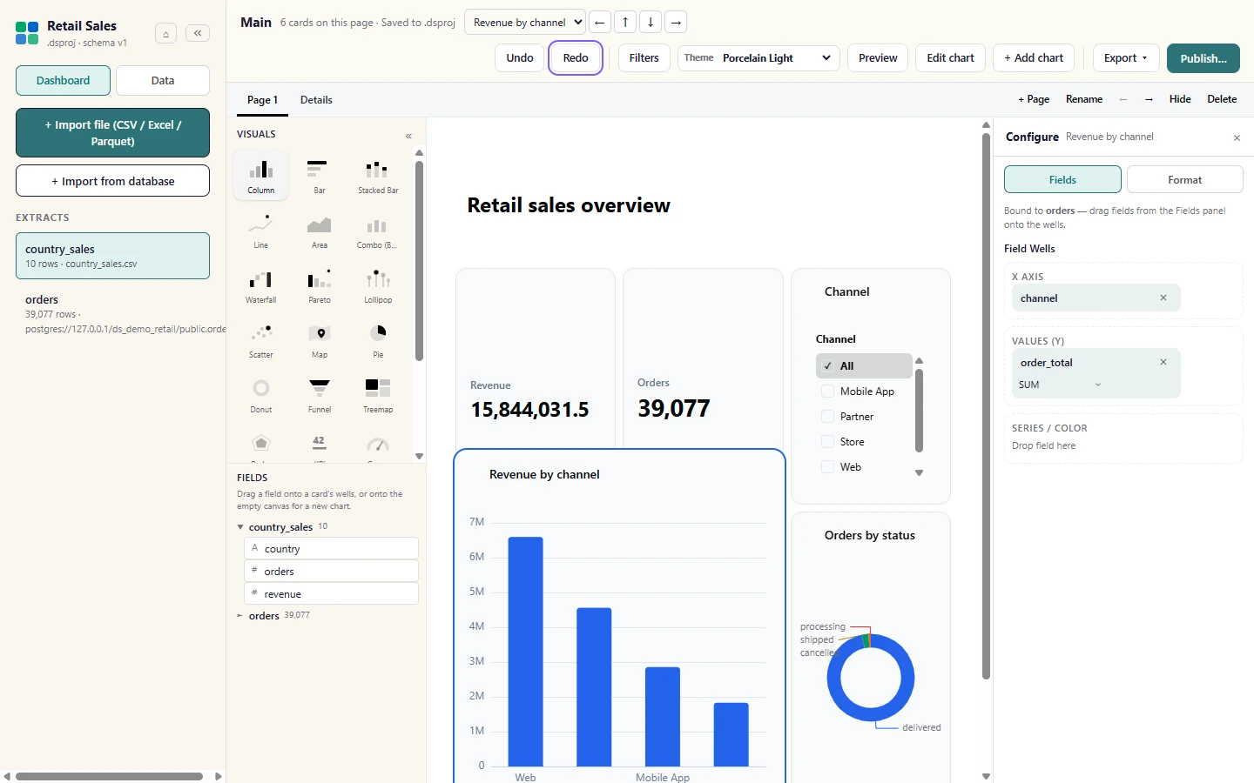Select the Line chart visual
The image size is (1254, 783).
point(260,230)
